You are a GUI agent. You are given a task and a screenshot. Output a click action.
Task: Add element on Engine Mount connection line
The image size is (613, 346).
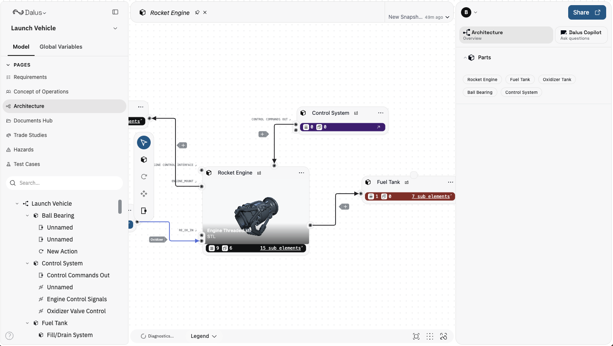(x=182, y=145)
